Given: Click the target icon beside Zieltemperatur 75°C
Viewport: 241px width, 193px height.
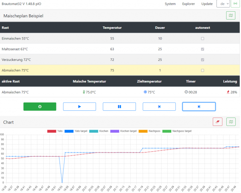Looking at the screenshot, I should (145, 92).
